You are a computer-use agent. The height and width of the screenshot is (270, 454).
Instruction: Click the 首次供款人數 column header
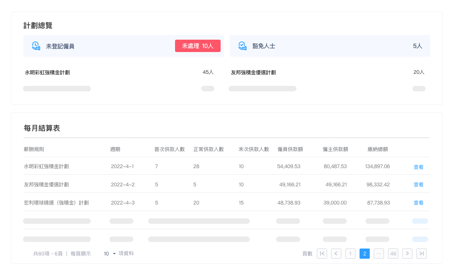click(x=170, y=149)
